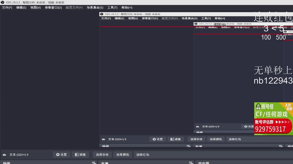Click the 选择字体 button in the main toolbar
Screen dimensions: 293x164
pos(102,155)
